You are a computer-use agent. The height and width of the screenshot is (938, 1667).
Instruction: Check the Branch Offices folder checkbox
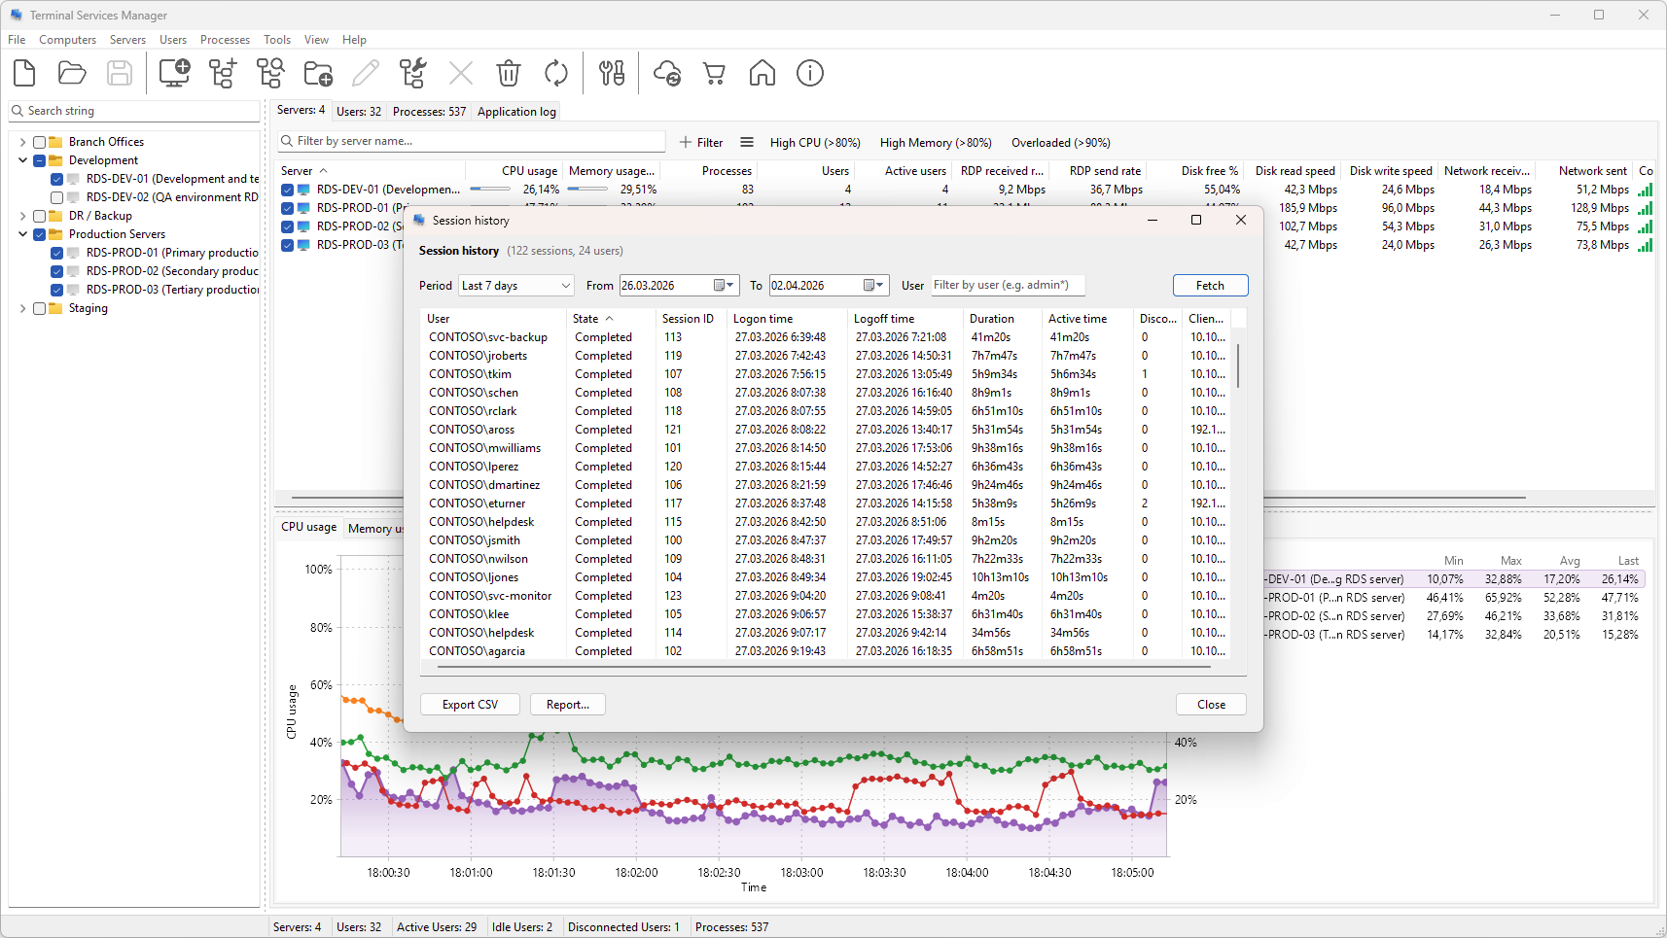tap(40, 142)
